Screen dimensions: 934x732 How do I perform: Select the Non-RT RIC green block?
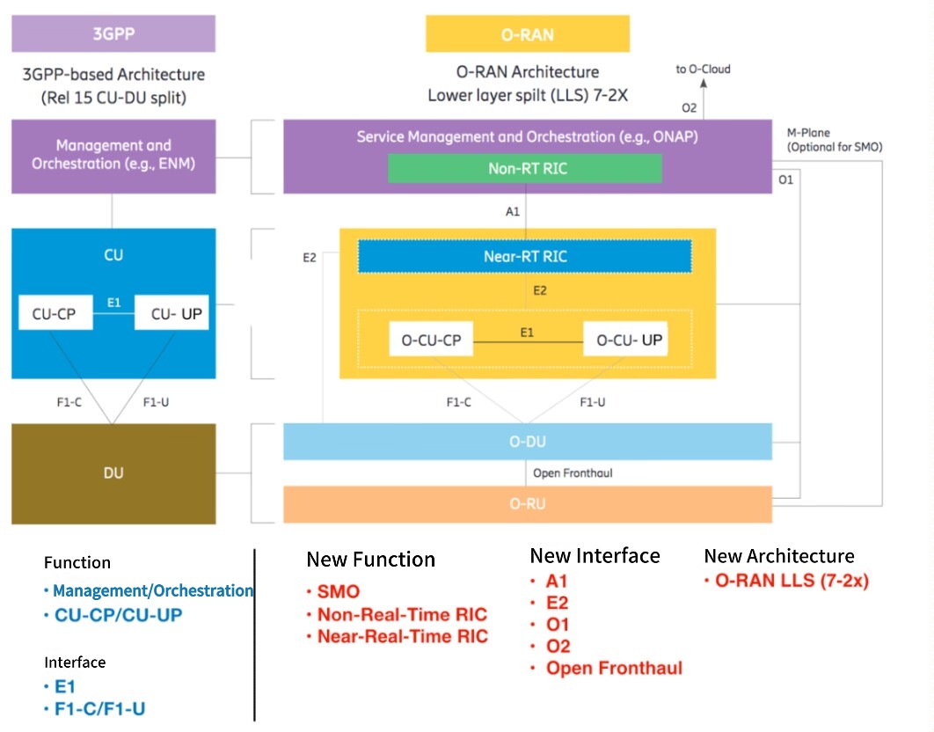pyautogui.click(x=523, y=168)
